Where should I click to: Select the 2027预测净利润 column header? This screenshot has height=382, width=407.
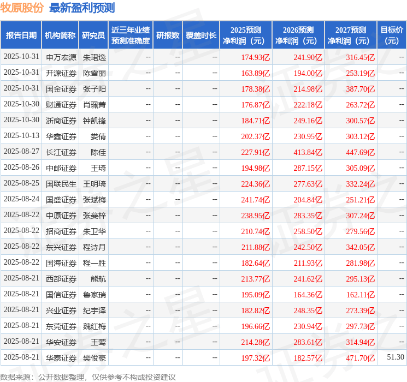tap(351, 35)
